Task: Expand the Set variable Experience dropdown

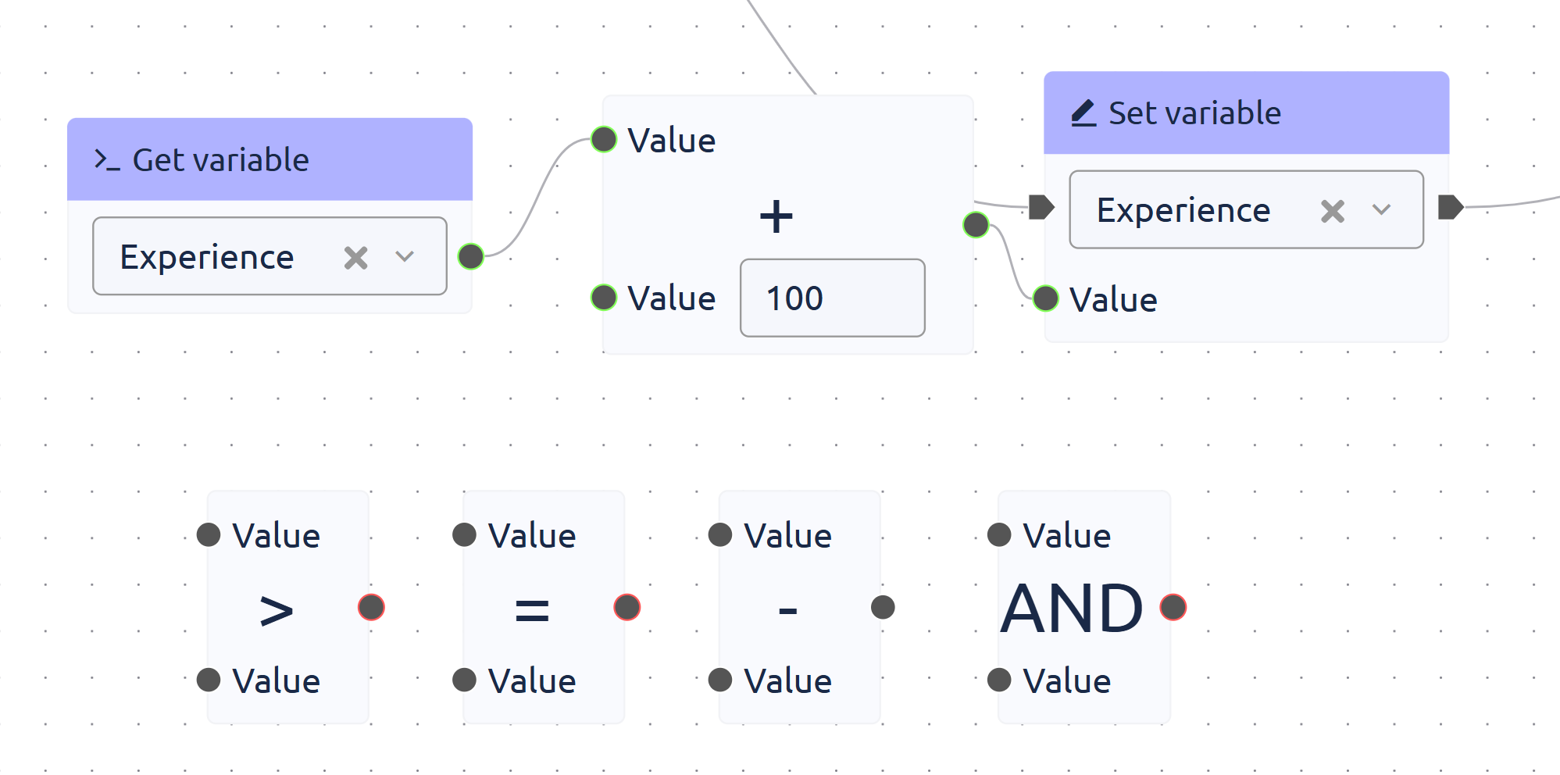Action: [x=1381, y=210]
